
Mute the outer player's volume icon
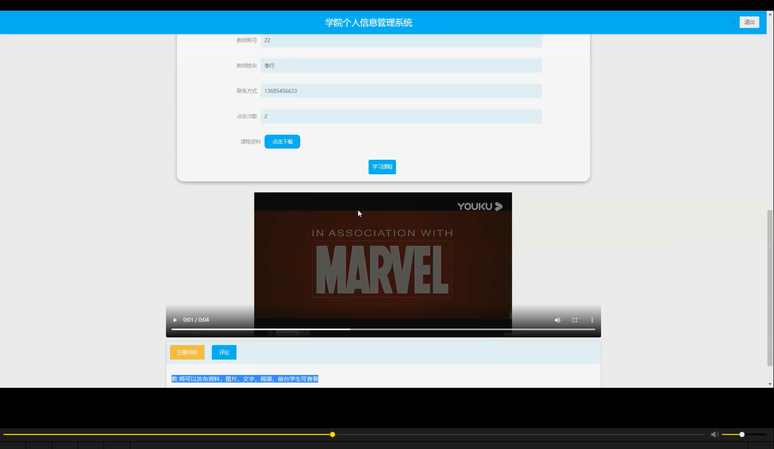coord(715,435)
